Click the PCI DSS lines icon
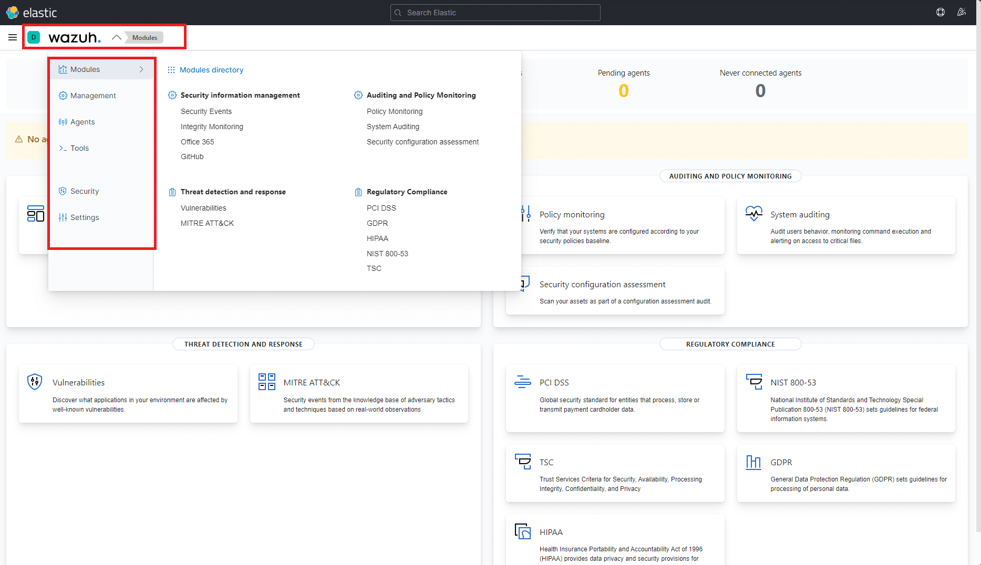 [523, 382]
